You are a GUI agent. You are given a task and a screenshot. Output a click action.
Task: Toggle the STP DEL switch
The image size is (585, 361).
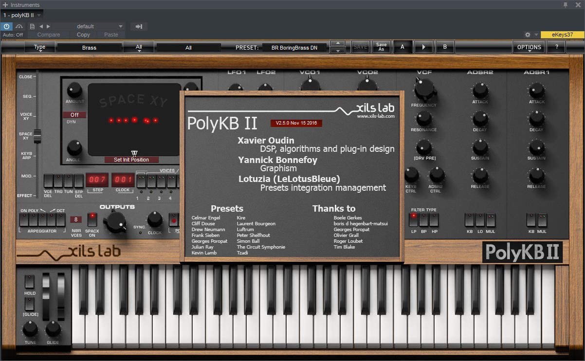[x=79, y=181]
